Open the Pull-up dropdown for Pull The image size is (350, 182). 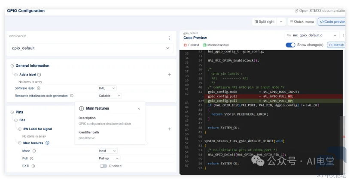coord(109,158)
